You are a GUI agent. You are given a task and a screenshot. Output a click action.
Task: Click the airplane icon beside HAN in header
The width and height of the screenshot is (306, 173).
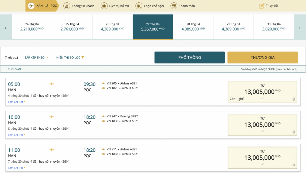pyautogui.click(x=31, y=6)
